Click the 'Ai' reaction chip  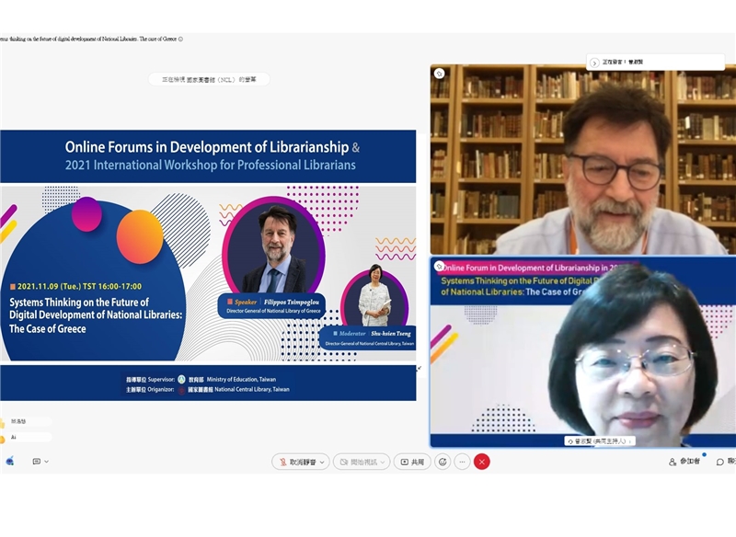pos(26,437)
